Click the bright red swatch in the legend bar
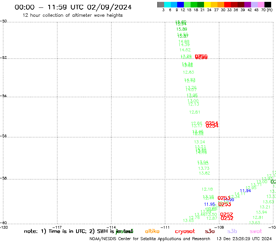 (x=228, y=4)
